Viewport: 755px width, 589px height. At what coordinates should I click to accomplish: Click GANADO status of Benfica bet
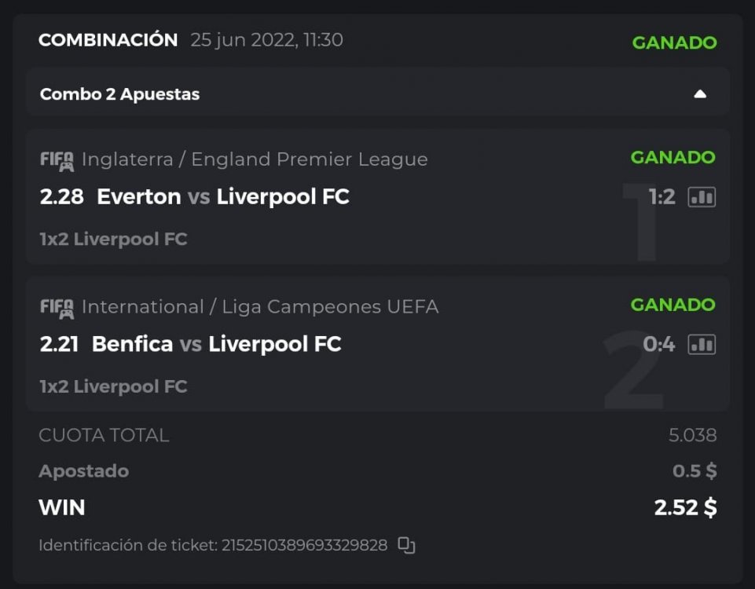(x=673, y=304)
